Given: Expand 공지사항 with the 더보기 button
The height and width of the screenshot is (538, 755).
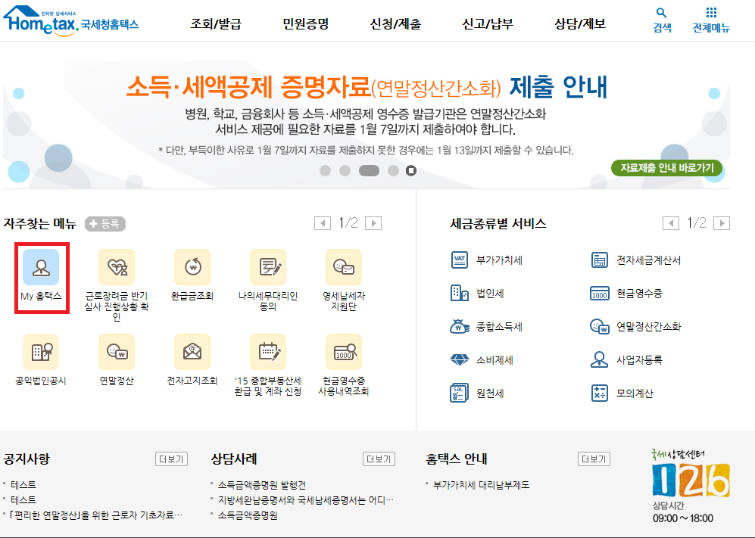Looking at the screenshot, I should click(171, 459).
